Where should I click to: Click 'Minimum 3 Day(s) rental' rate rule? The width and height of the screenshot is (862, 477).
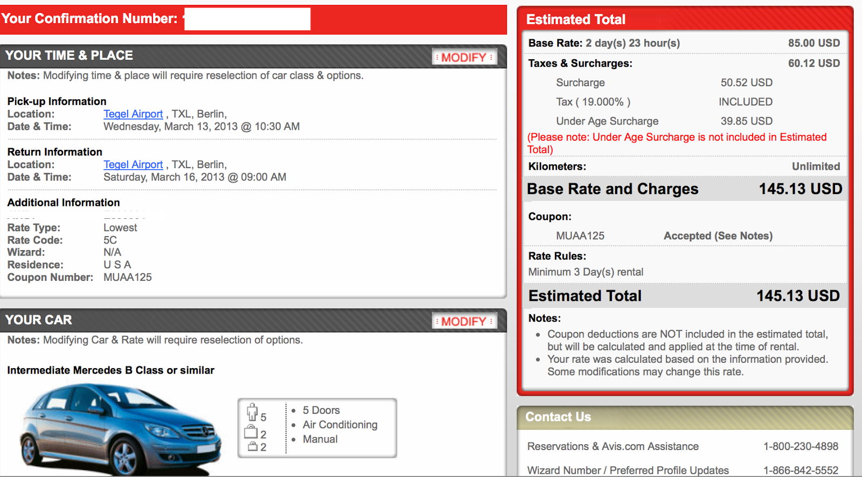pyautogui.click(x=586, y=272)
